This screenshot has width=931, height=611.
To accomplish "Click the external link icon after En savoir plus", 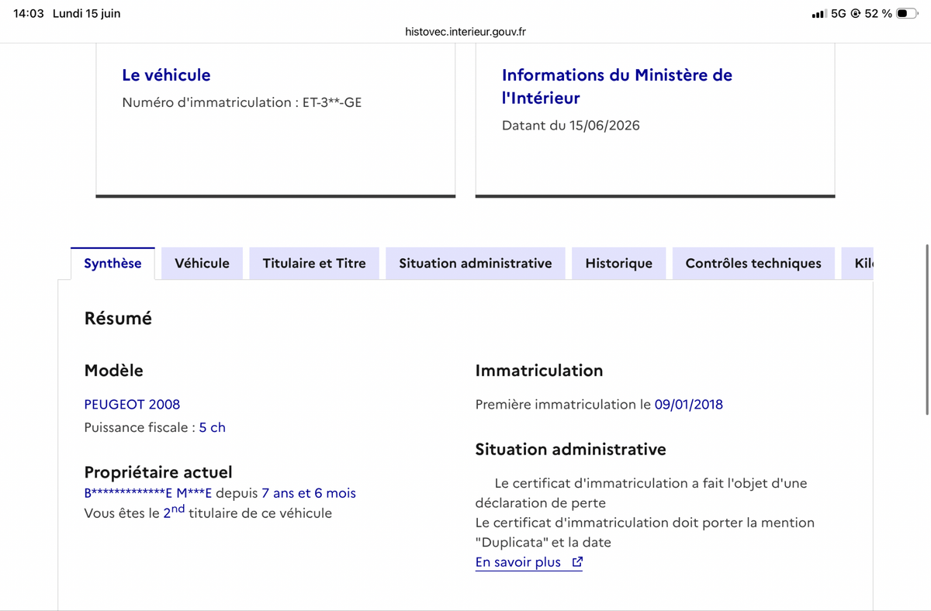I will coord(576,562).
